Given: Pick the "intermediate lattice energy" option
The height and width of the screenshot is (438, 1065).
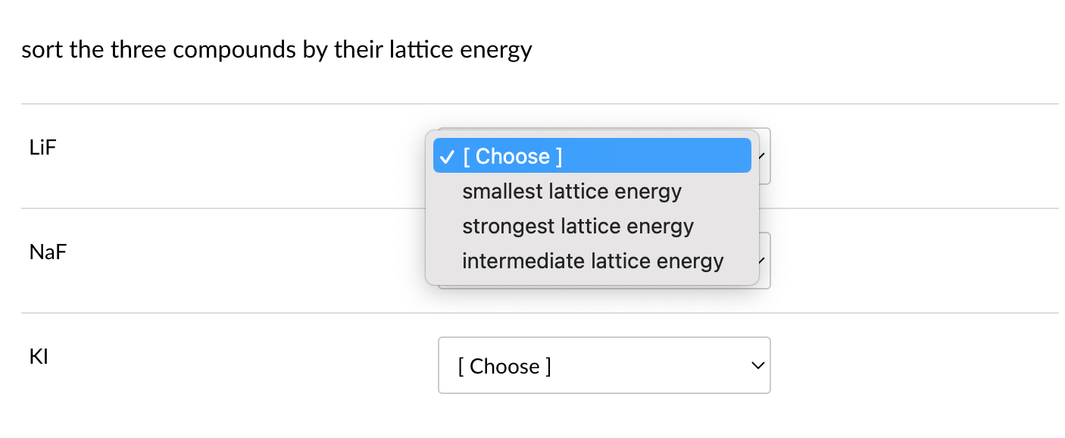Looking at the screenshot, I should pos(592,261).
